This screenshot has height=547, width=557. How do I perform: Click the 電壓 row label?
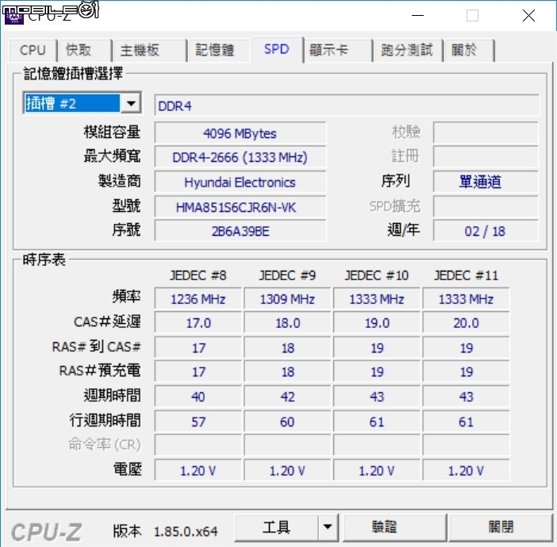[128, 469]
